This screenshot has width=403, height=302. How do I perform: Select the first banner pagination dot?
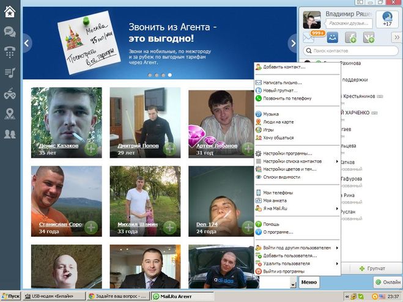coord(150,75)
